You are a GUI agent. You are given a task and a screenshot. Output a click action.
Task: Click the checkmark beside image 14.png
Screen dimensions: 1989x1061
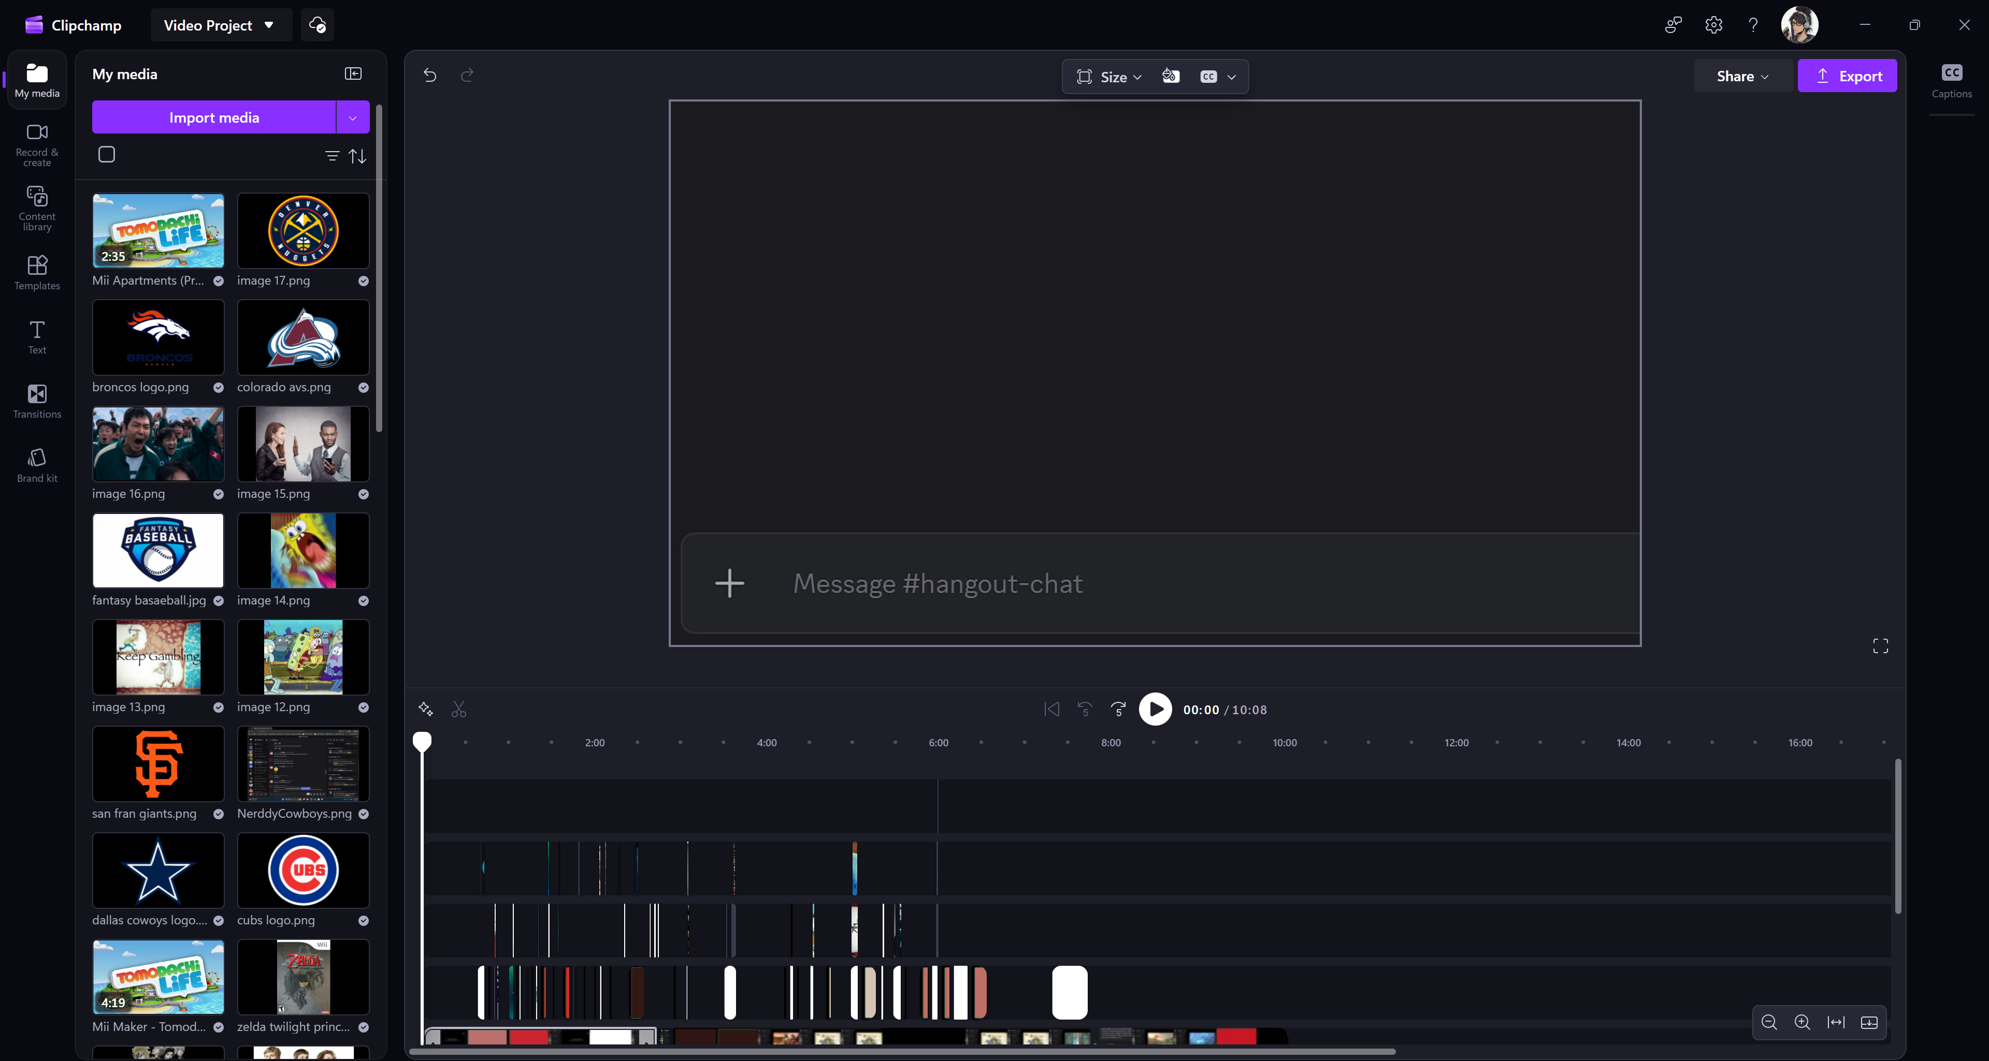click(x=364, y=600)
